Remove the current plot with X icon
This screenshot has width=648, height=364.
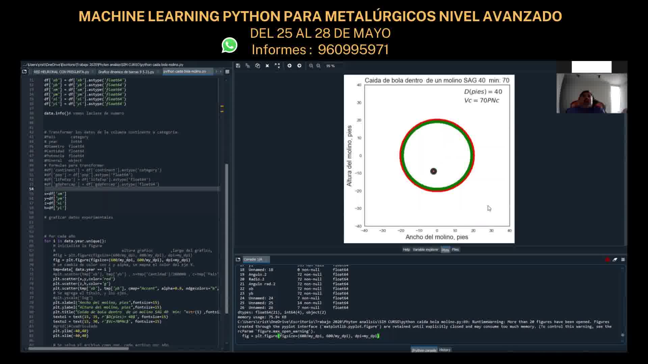[x=267, y=66]
